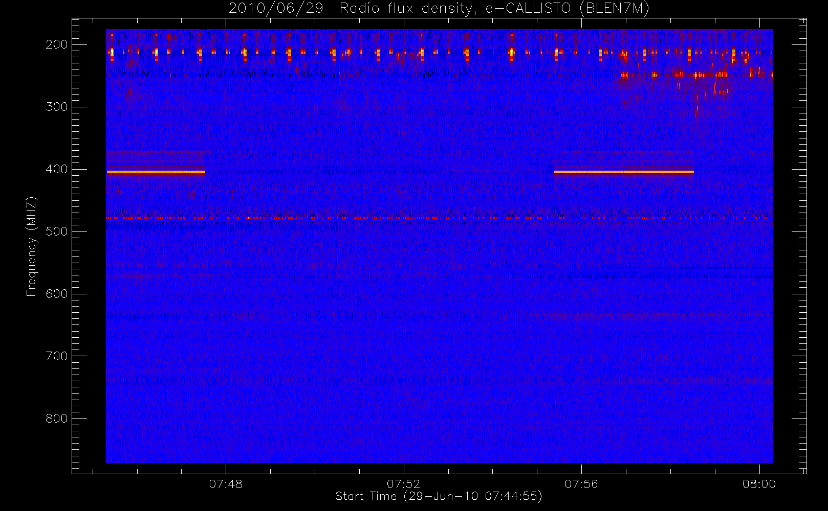This screenshot has width=828, height=511.
Task: Click the bright yellow emission band near 07:57
Action: pos(624,172)
